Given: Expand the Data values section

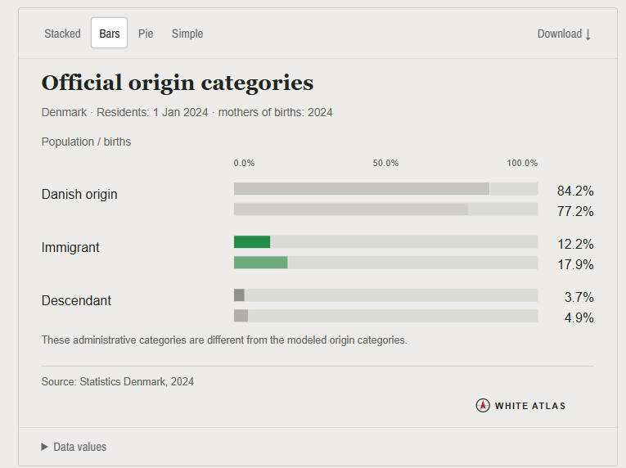Looking at the screenshot, I should point(74,447).
